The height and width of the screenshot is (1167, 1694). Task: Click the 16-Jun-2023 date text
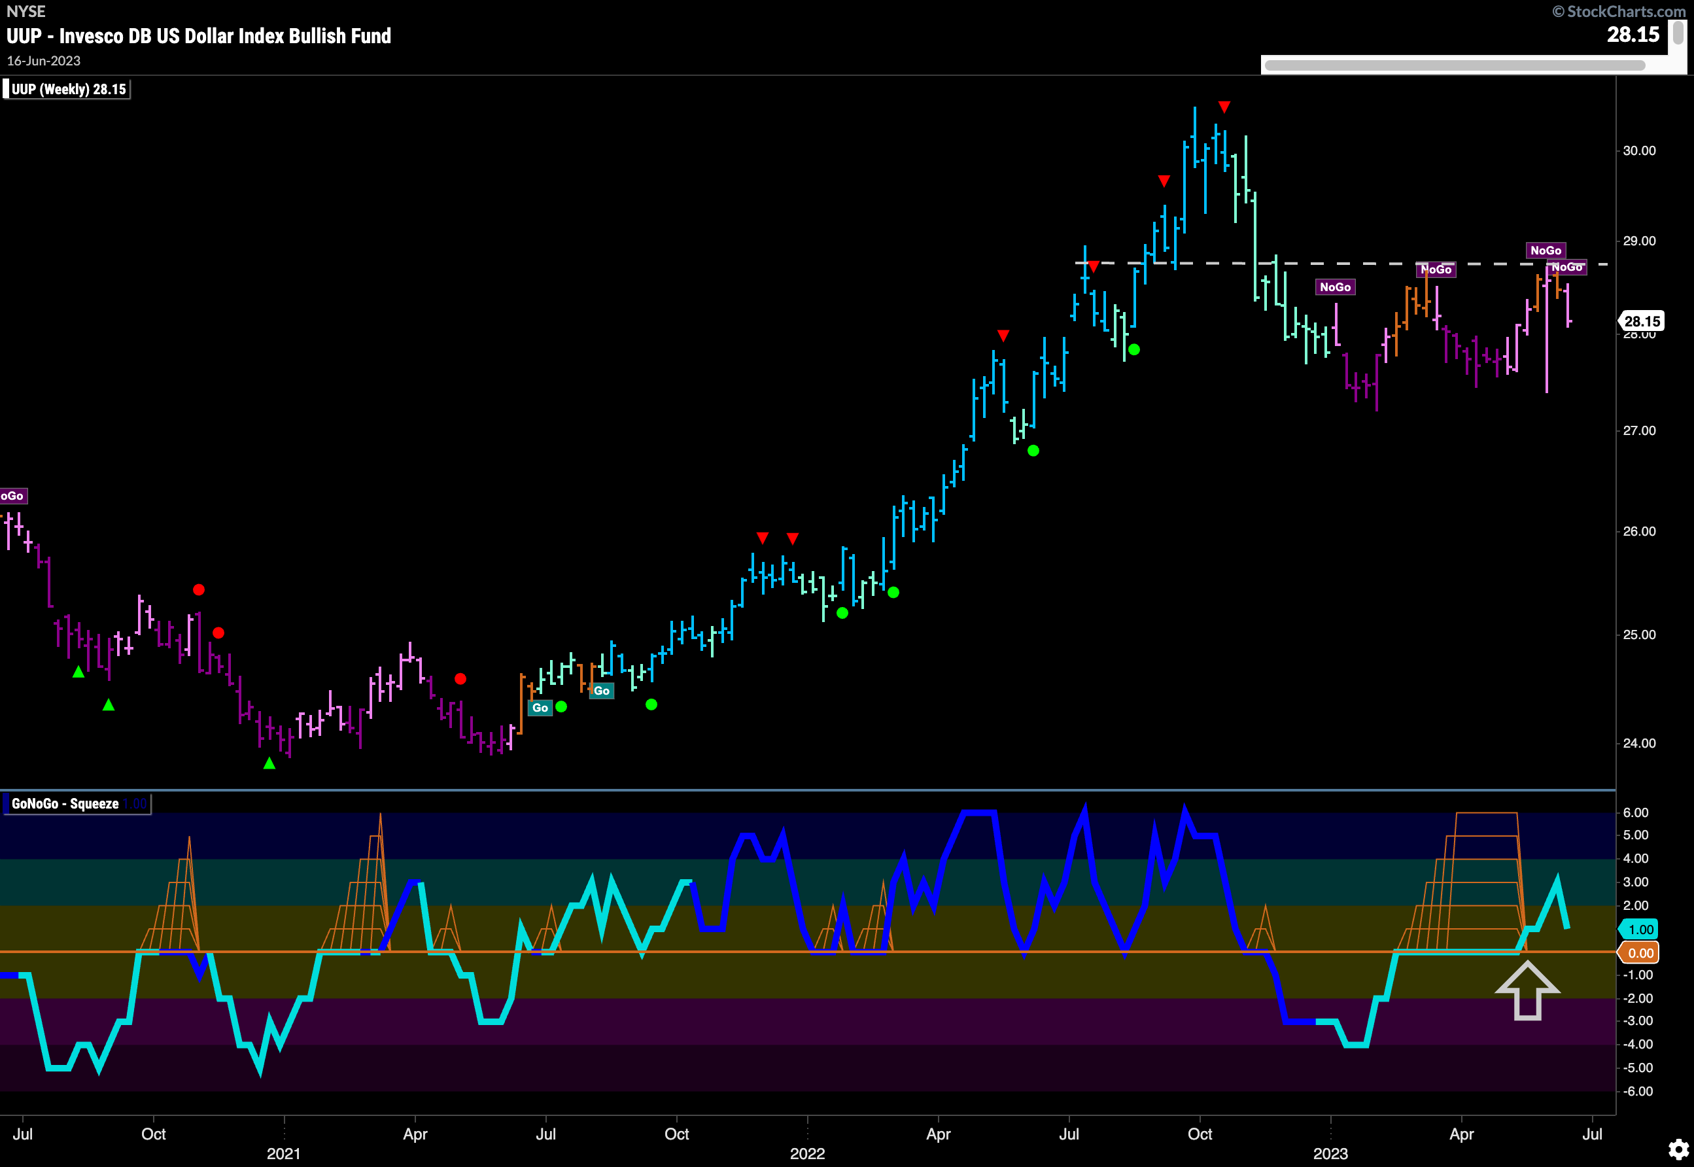click(44, 61)
